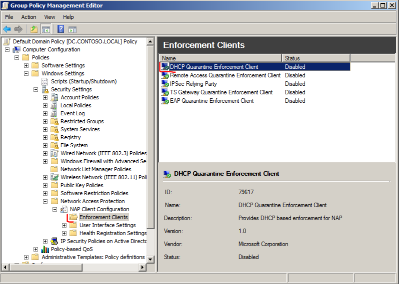Viewport: 399px width, 284px height.
Task: Collapse the Computer Configuration node
Action: coord(7,49)
